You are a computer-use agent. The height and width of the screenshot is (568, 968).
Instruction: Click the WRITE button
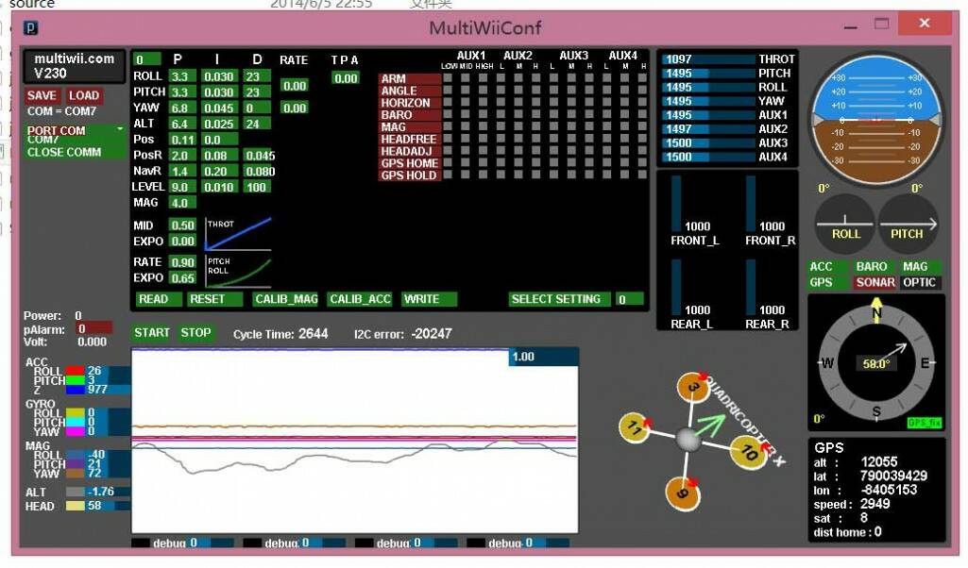pyautogui.click(x=429, y=299)
